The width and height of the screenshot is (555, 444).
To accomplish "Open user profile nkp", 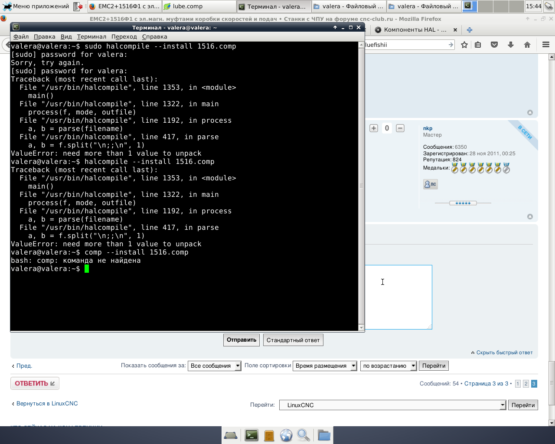I will point(428,128).
